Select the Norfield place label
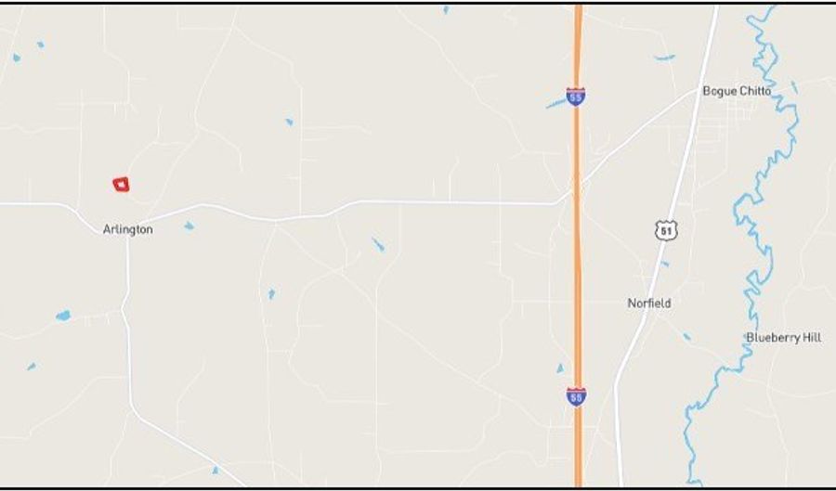Screen dimensions: 836x491 point(649,303)
